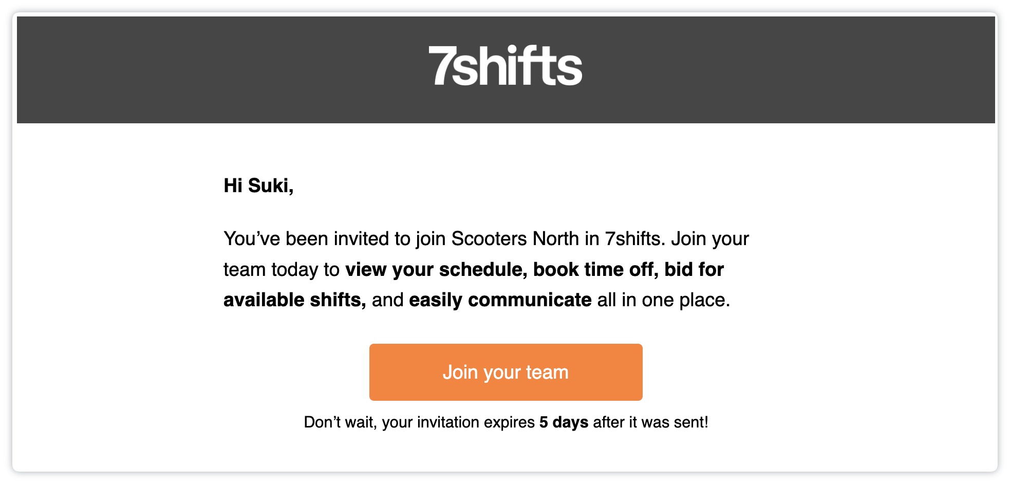Click the bold '5 days' expiry text
This screenshot has height=484, width=1010.
(564, 422)
